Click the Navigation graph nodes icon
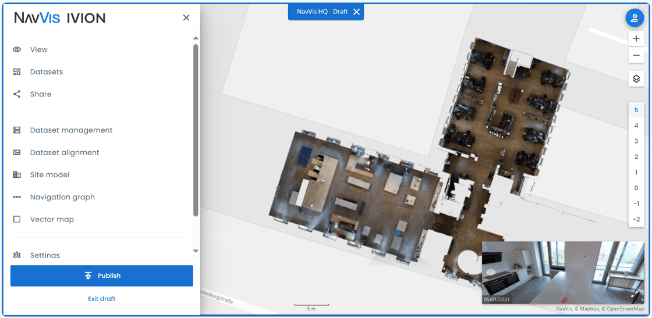This screenshot has height=318, width=652. 17,197
